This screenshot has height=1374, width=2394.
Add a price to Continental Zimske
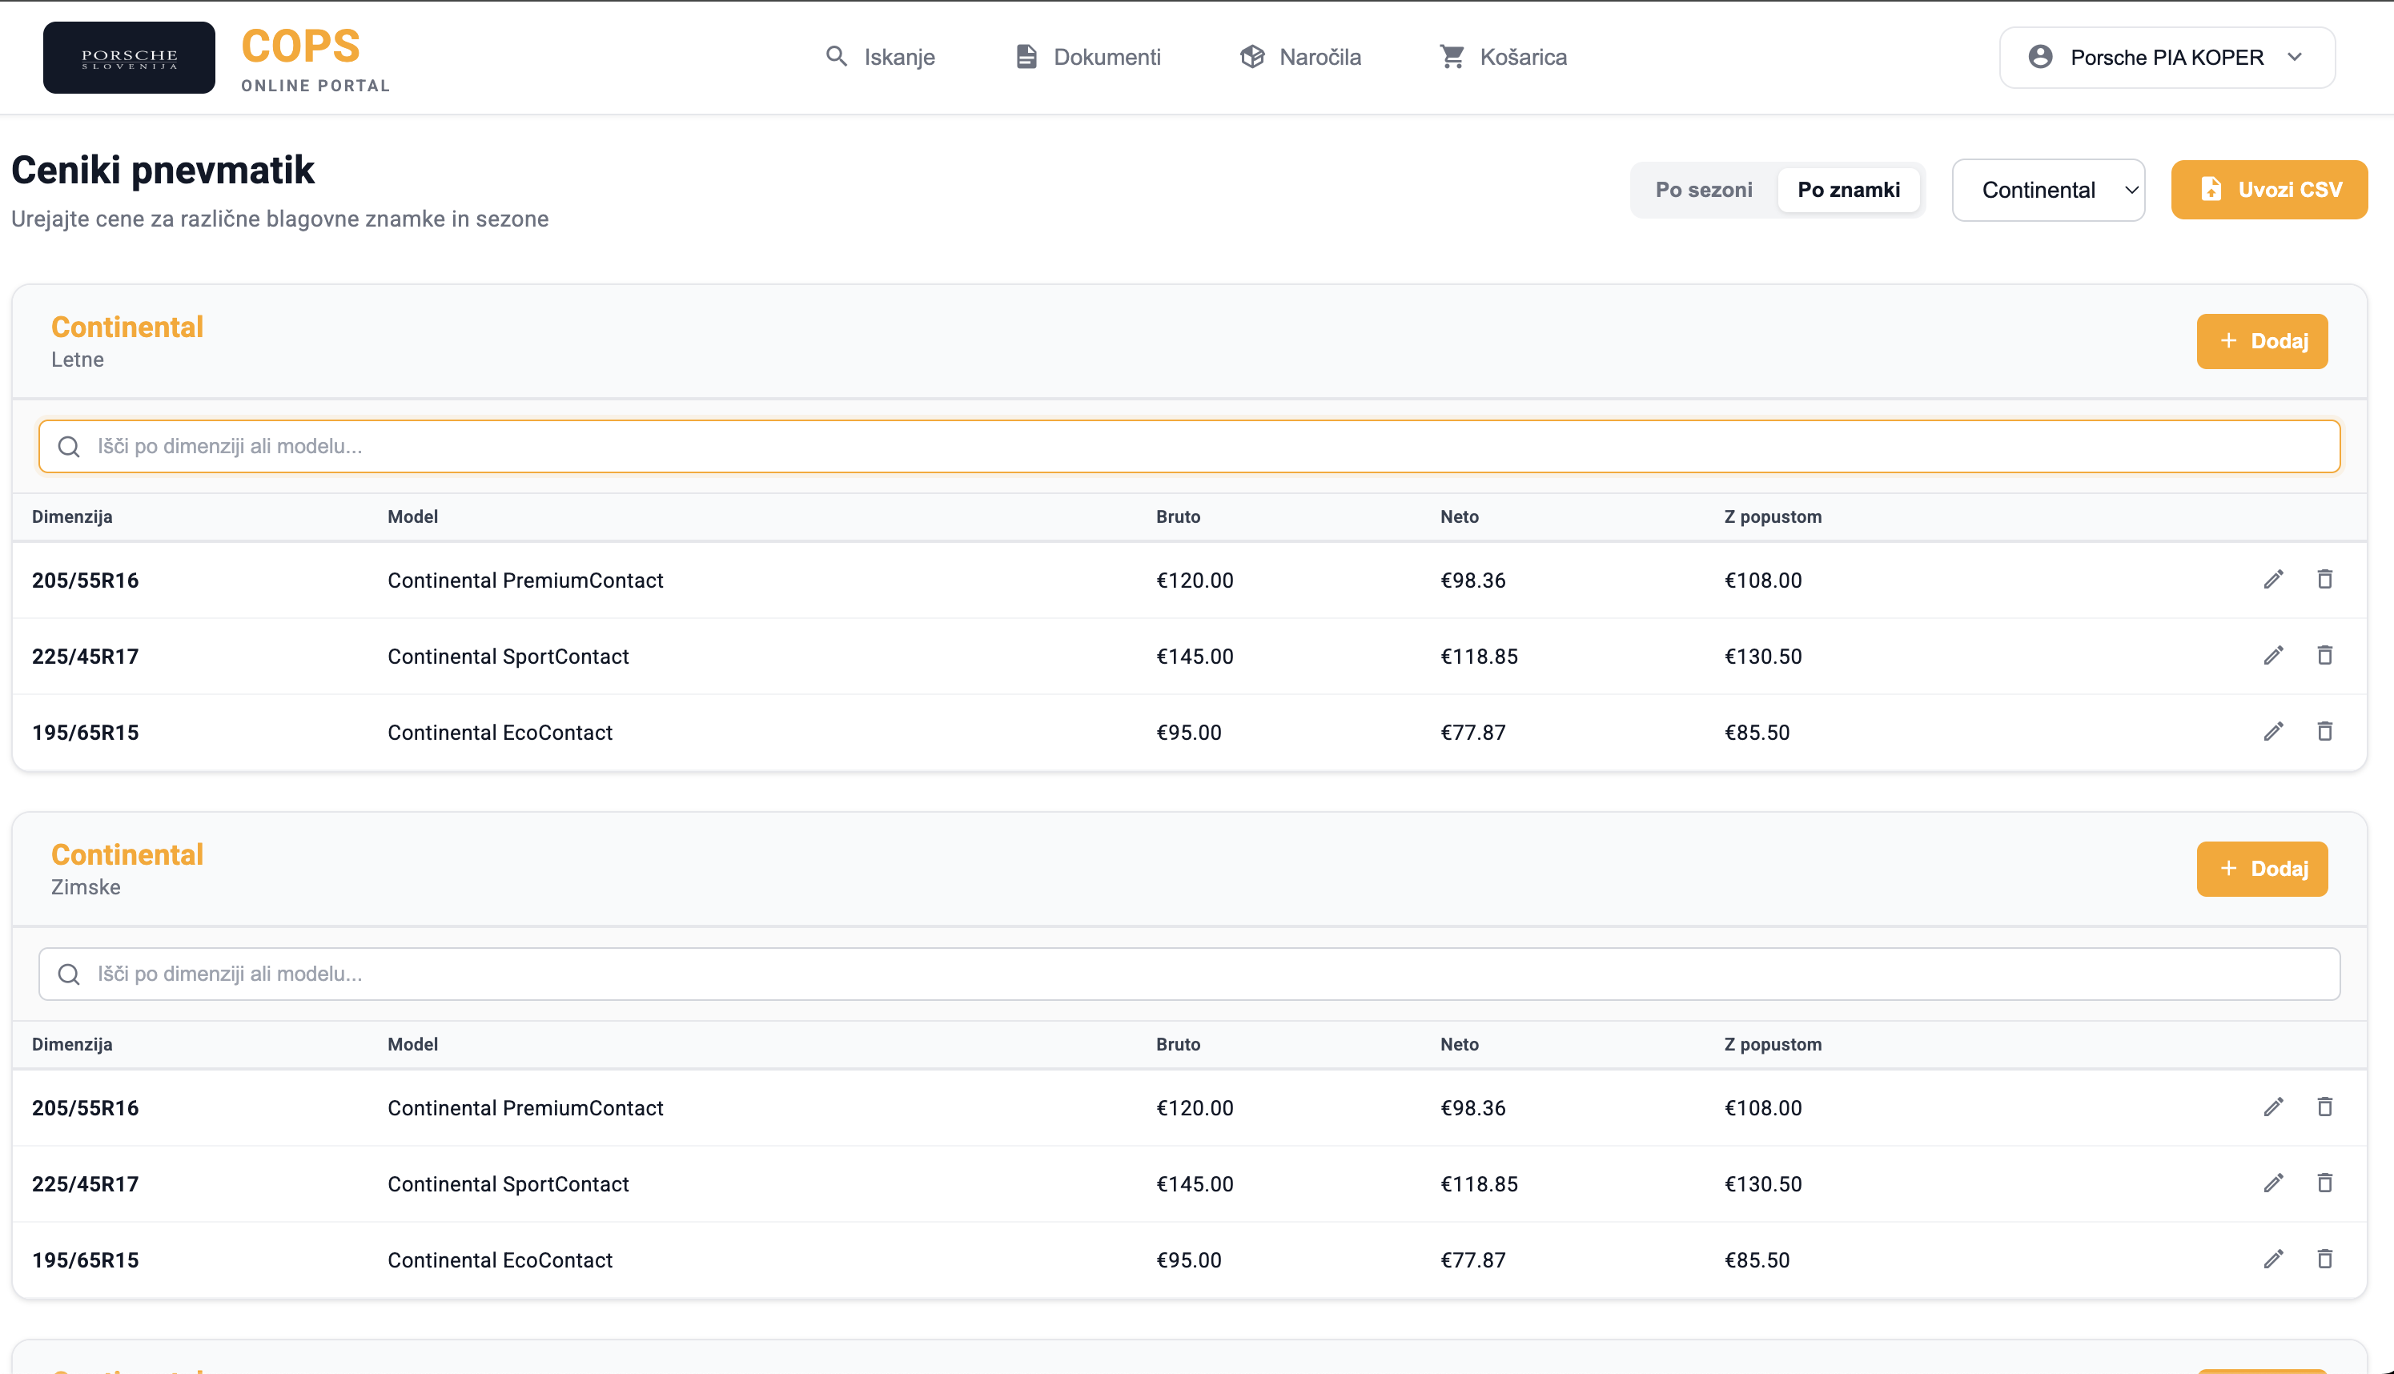click(2262, 868)
